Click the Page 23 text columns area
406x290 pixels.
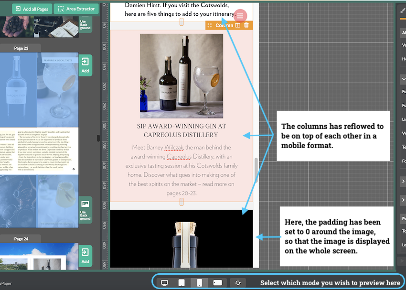click(x=39, y=150)
